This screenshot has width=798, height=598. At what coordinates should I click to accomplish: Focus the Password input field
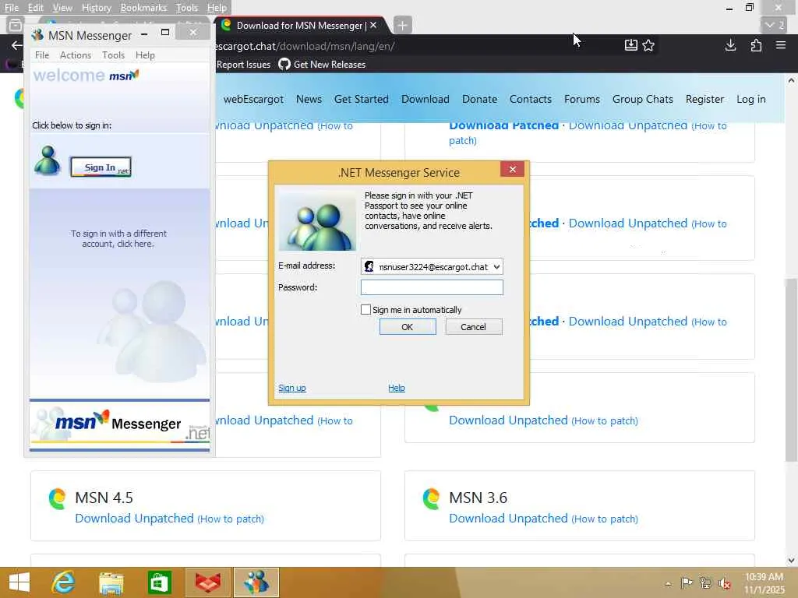pyautogui.click(x=432, y=287)
